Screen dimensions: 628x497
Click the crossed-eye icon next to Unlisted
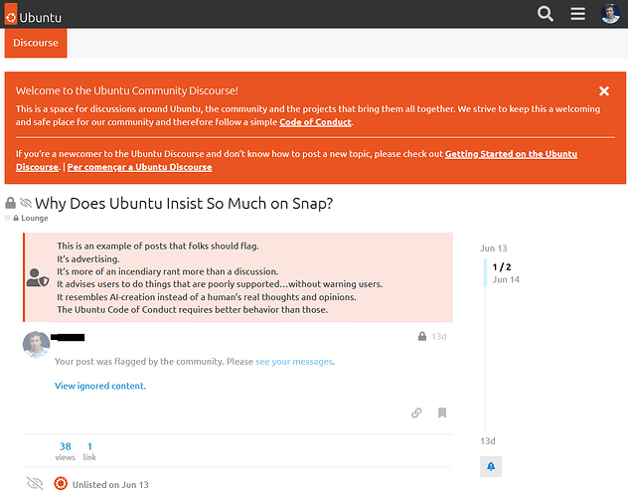(x=35, y=483)
